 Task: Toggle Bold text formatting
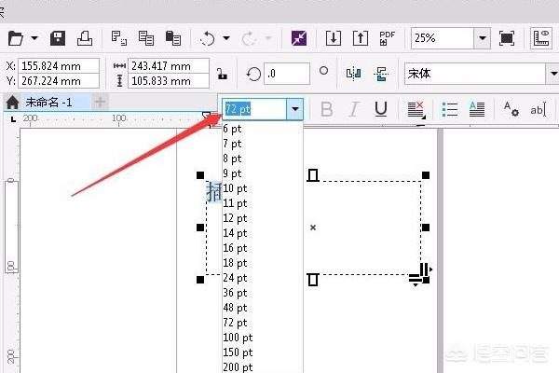tap(326, 109)
